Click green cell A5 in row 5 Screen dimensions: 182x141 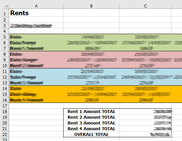[x=36, y=37]
